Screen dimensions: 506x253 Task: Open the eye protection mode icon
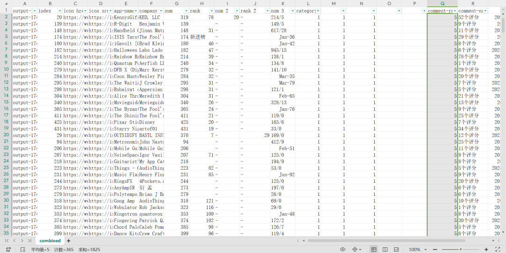coord(342,249)
